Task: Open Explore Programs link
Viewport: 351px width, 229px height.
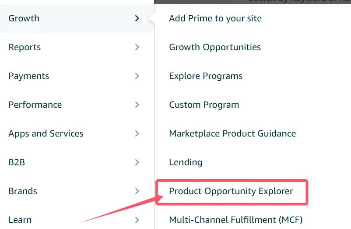Action: (206, 76)
